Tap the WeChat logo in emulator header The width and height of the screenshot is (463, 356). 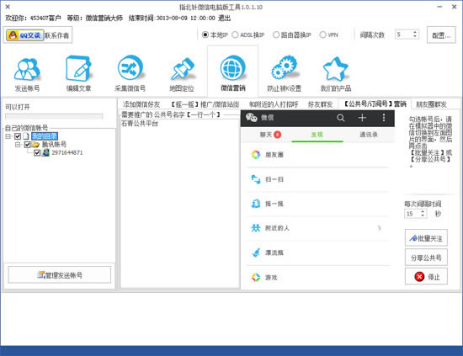(252, 118)
